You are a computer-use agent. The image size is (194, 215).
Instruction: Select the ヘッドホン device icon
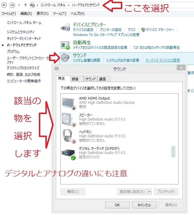click(x=69, y=136)
